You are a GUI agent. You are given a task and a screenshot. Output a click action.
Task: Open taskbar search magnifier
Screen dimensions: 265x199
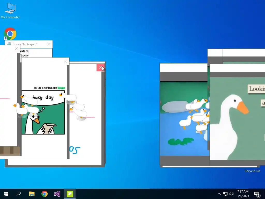pos(19,194)
